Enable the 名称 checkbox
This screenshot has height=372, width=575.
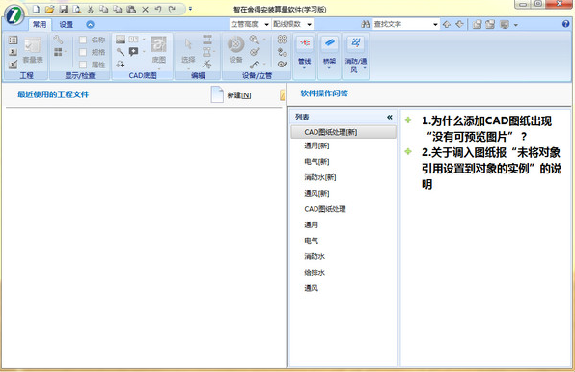click(83, 40)
